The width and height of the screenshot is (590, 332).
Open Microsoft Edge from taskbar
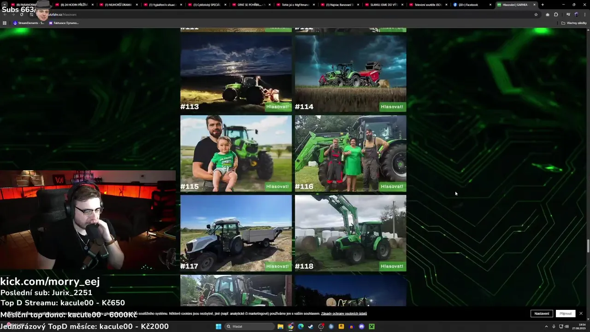pyautogui.click(x=301, y=326)
